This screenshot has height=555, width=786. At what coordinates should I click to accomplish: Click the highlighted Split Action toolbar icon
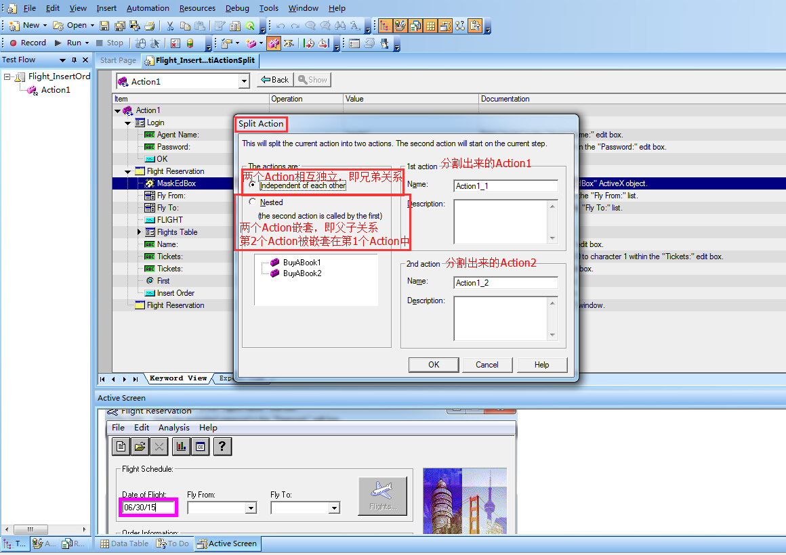273,43
